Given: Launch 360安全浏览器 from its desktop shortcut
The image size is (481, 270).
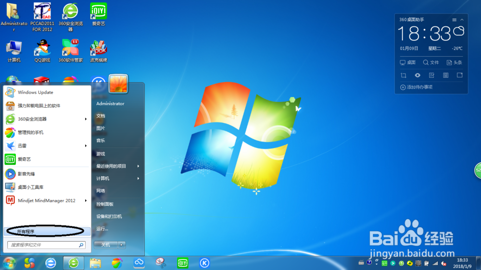Looking at the screenshot, I should click(x=70, y=17).
